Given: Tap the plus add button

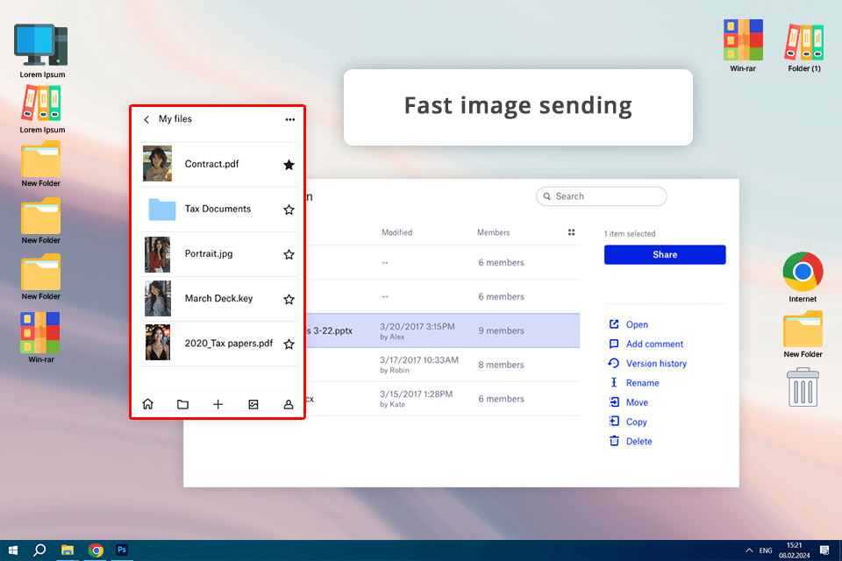Looking at the screenshot, I should (218, 404).
